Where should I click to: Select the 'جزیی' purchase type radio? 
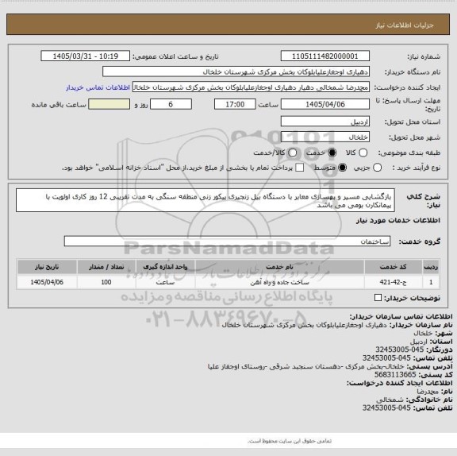(377, 168)
